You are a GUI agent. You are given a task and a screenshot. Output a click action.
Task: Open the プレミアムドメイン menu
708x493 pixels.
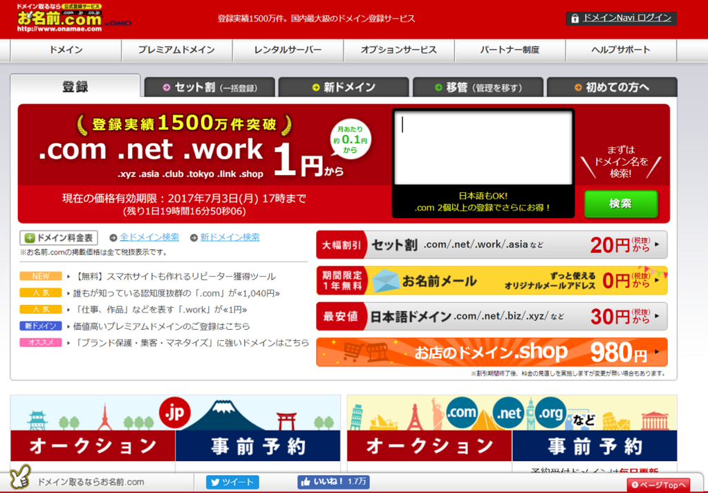176,50
